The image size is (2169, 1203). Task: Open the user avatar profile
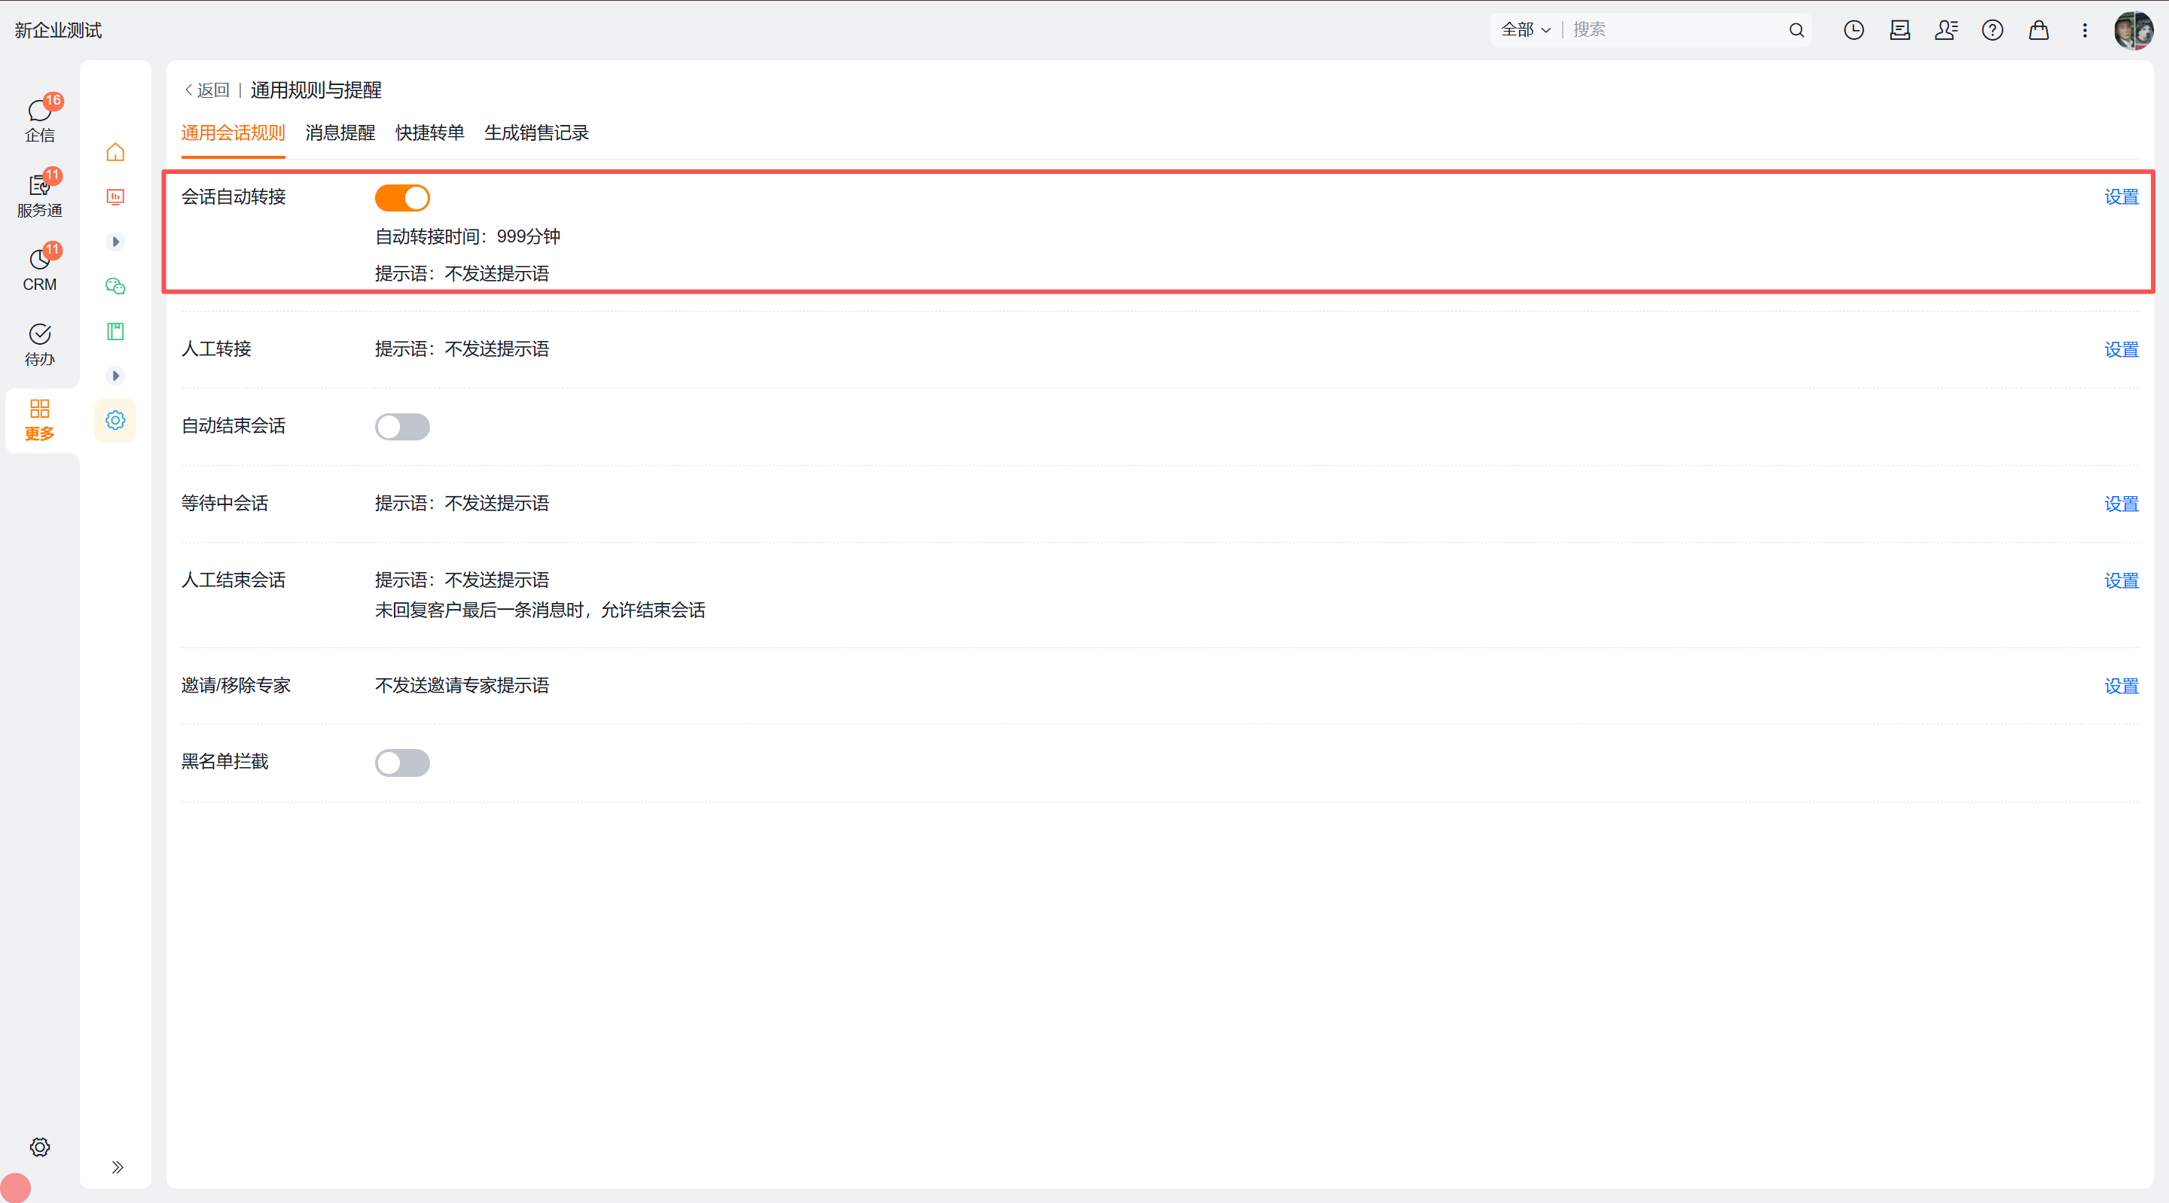(2134, 30)
